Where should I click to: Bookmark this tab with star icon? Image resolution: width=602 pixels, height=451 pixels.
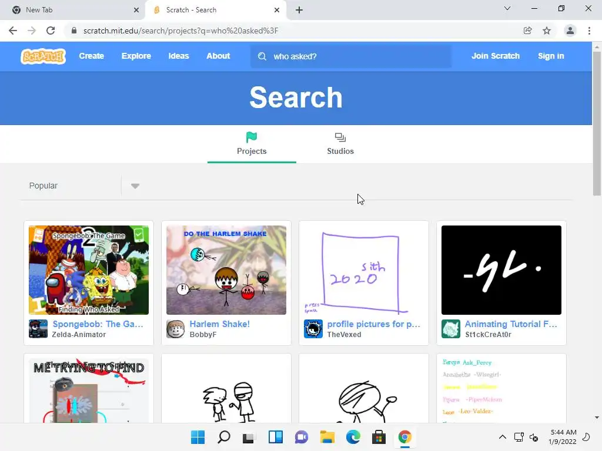[547, 31]
